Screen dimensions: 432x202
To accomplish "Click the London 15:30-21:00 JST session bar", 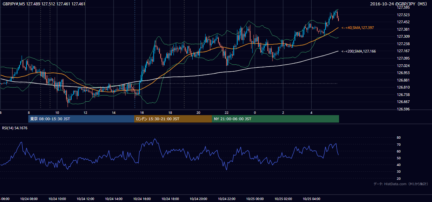I will [x=173, y=119].
